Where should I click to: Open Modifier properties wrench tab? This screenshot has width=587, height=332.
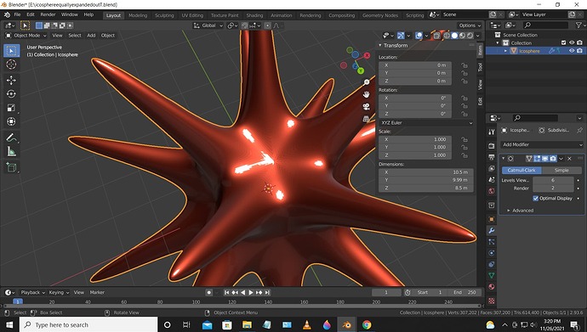point(492,231)
